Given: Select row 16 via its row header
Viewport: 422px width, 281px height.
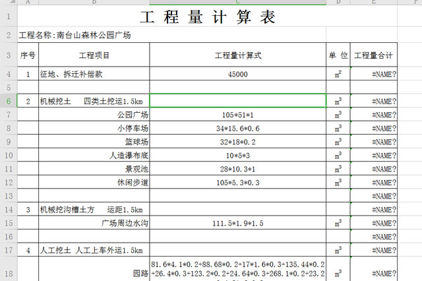Looking at the screenshot, I should [9, 236].
